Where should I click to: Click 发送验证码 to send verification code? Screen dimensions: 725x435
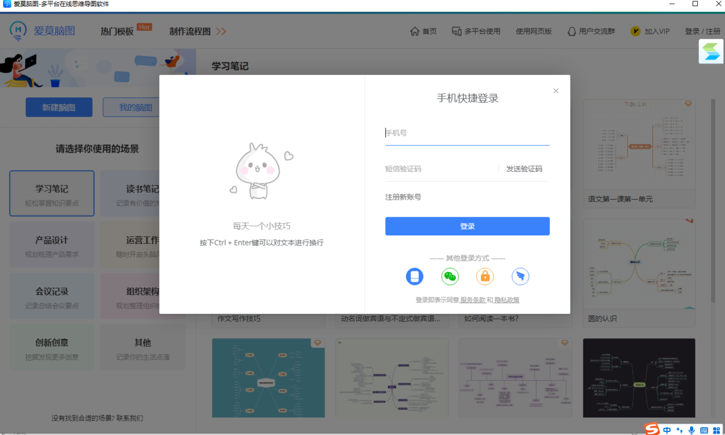(524, 169)
